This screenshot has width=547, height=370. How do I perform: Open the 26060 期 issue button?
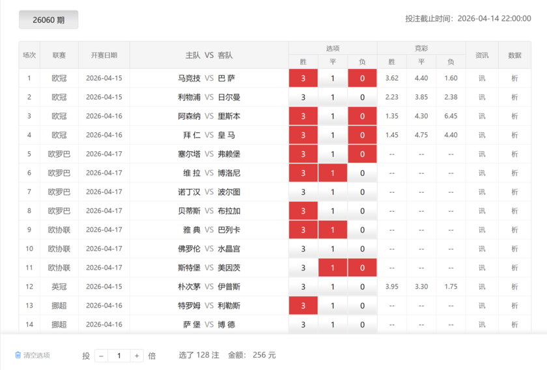pos(48,20)
